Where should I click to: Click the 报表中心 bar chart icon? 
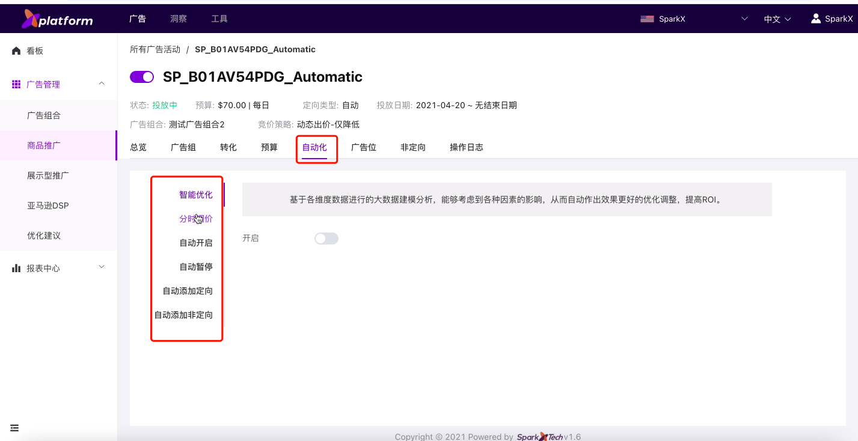pyautogui.click(x=16, y=269)
